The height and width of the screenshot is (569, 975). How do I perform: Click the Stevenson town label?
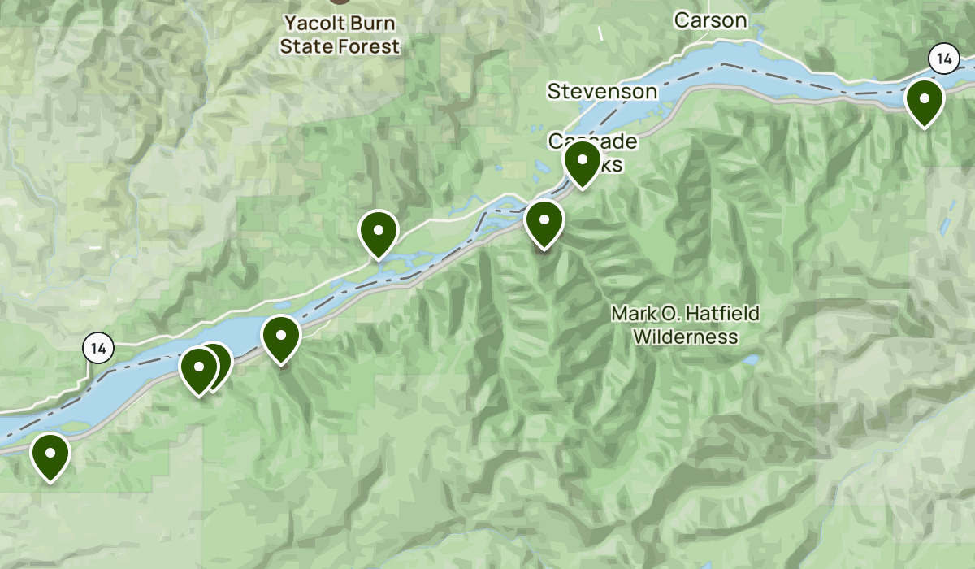click(602, 91)
